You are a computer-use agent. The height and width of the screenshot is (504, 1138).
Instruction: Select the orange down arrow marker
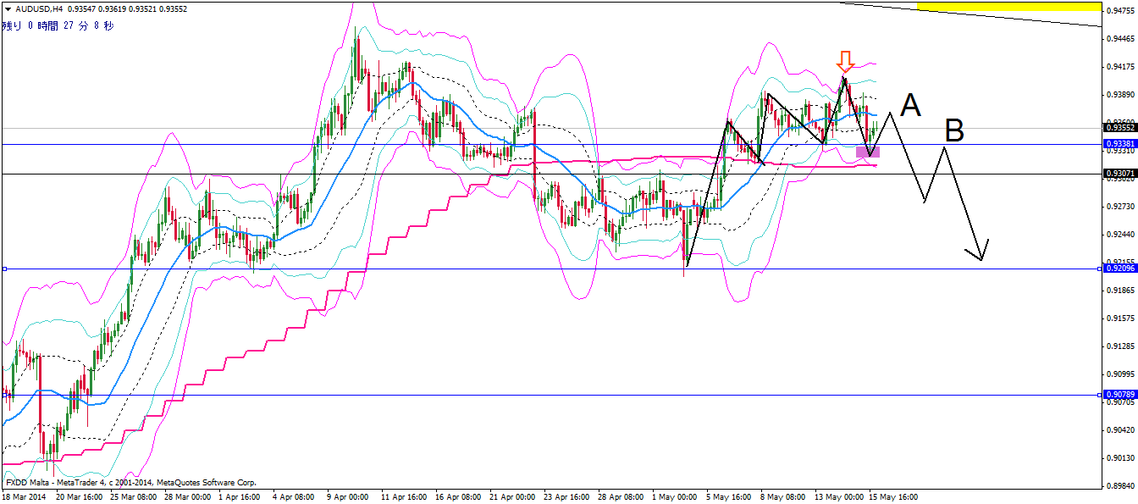click(844, 61)
